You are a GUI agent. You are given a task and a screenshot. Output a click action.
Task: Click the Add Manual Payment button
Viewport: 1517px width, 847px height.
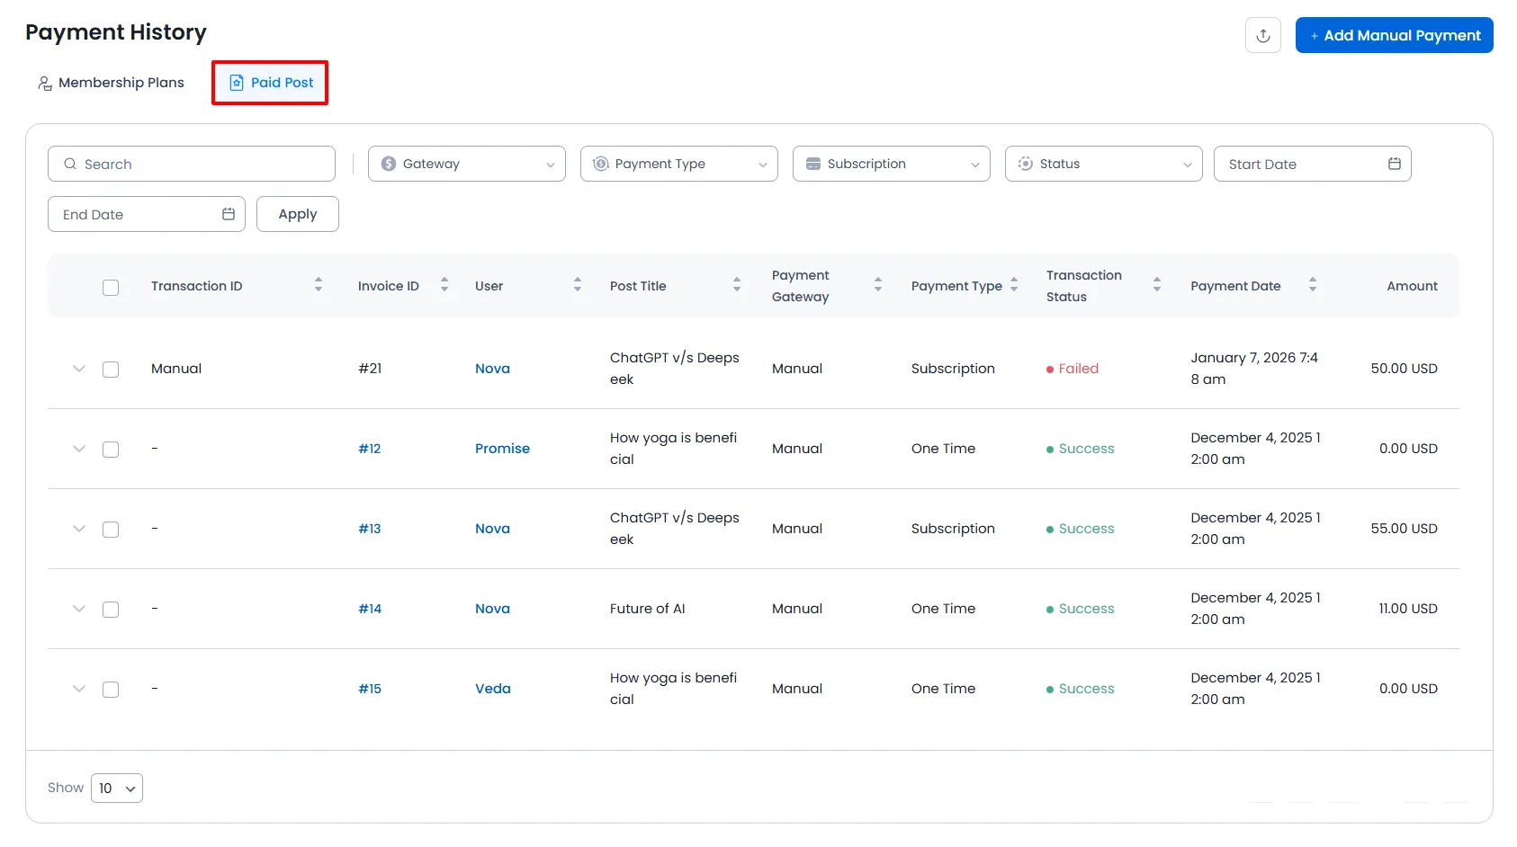coord(1394,35)
